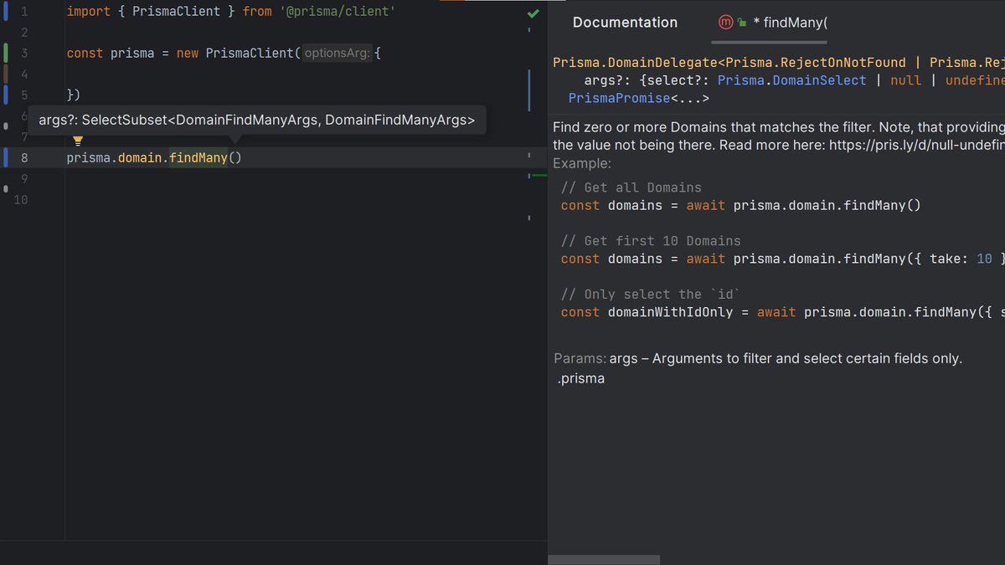Expand the <...> in PrismaPromise

coord(690,99)
